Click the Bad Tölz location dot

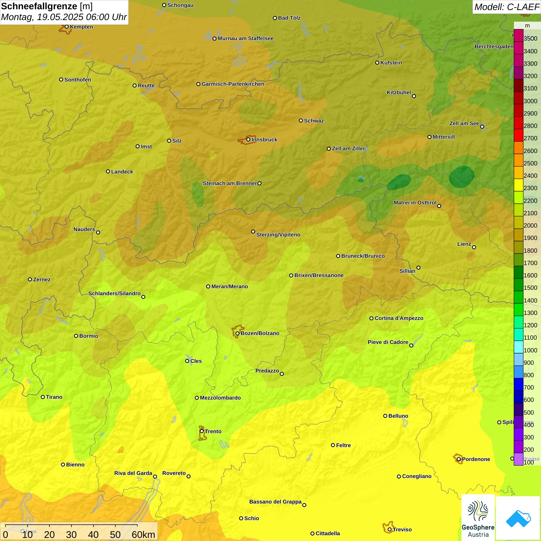(275, 18)
